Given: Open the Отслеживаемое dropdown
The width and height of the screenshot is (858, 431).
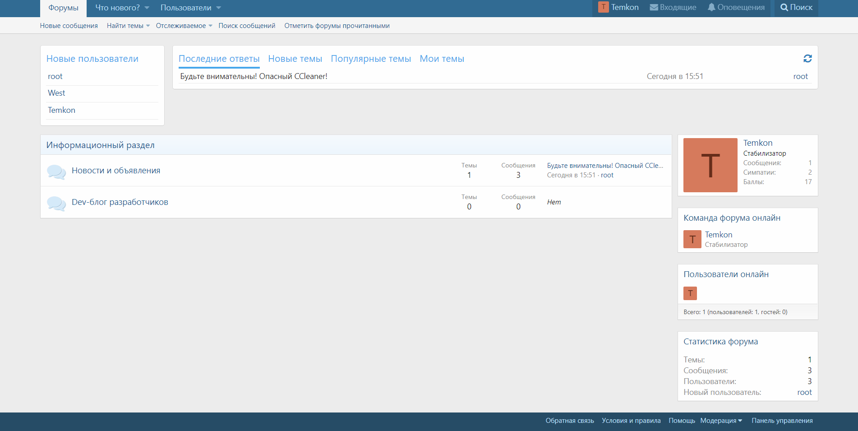Looking at the screenshot, I should point(184,26).
